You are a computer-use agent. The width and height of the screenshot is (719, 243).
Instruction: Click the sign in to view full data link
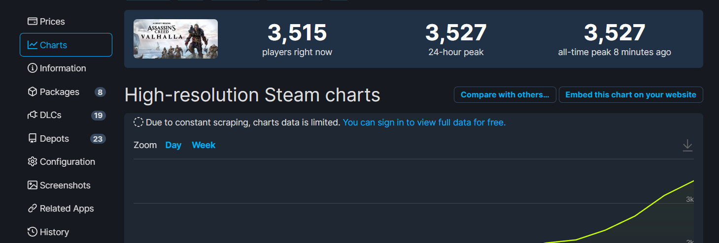click(x=424, y=122)
